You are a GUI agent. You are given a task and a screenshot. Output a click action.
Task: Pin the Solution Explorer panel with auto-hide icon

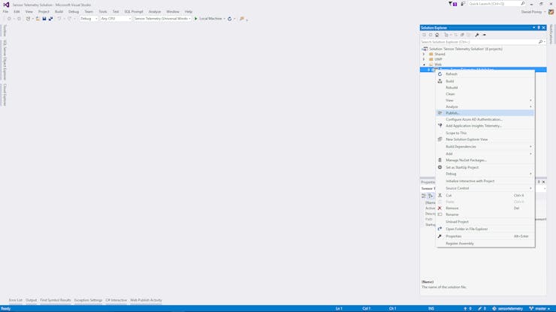[x=539, y=28]
